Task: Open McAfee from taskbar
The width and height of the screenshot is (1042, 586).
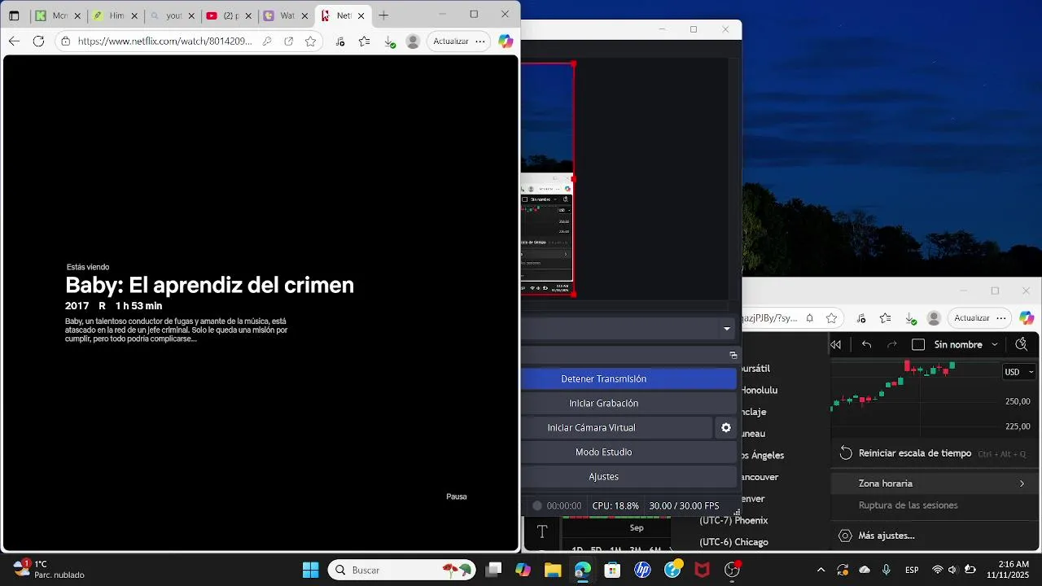Action: click(x=702, y=570)
